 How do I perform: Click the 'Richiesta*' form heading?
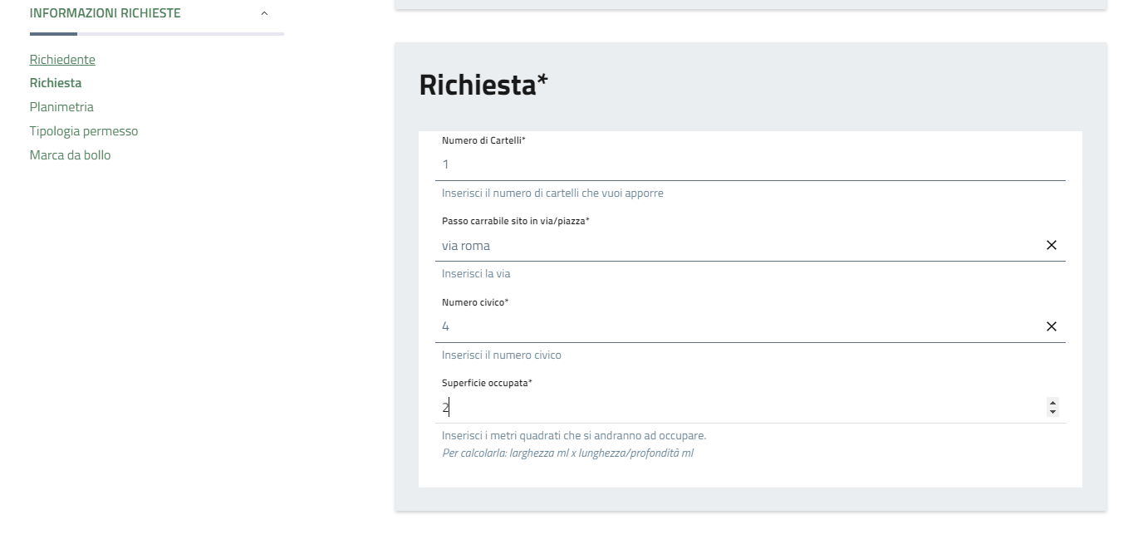pos(483,85)
